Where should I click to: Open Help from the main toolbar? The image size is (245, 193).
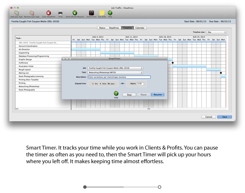click(x=110, y=13)
